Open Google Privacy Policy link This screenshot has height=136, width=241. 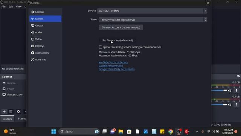111,66
